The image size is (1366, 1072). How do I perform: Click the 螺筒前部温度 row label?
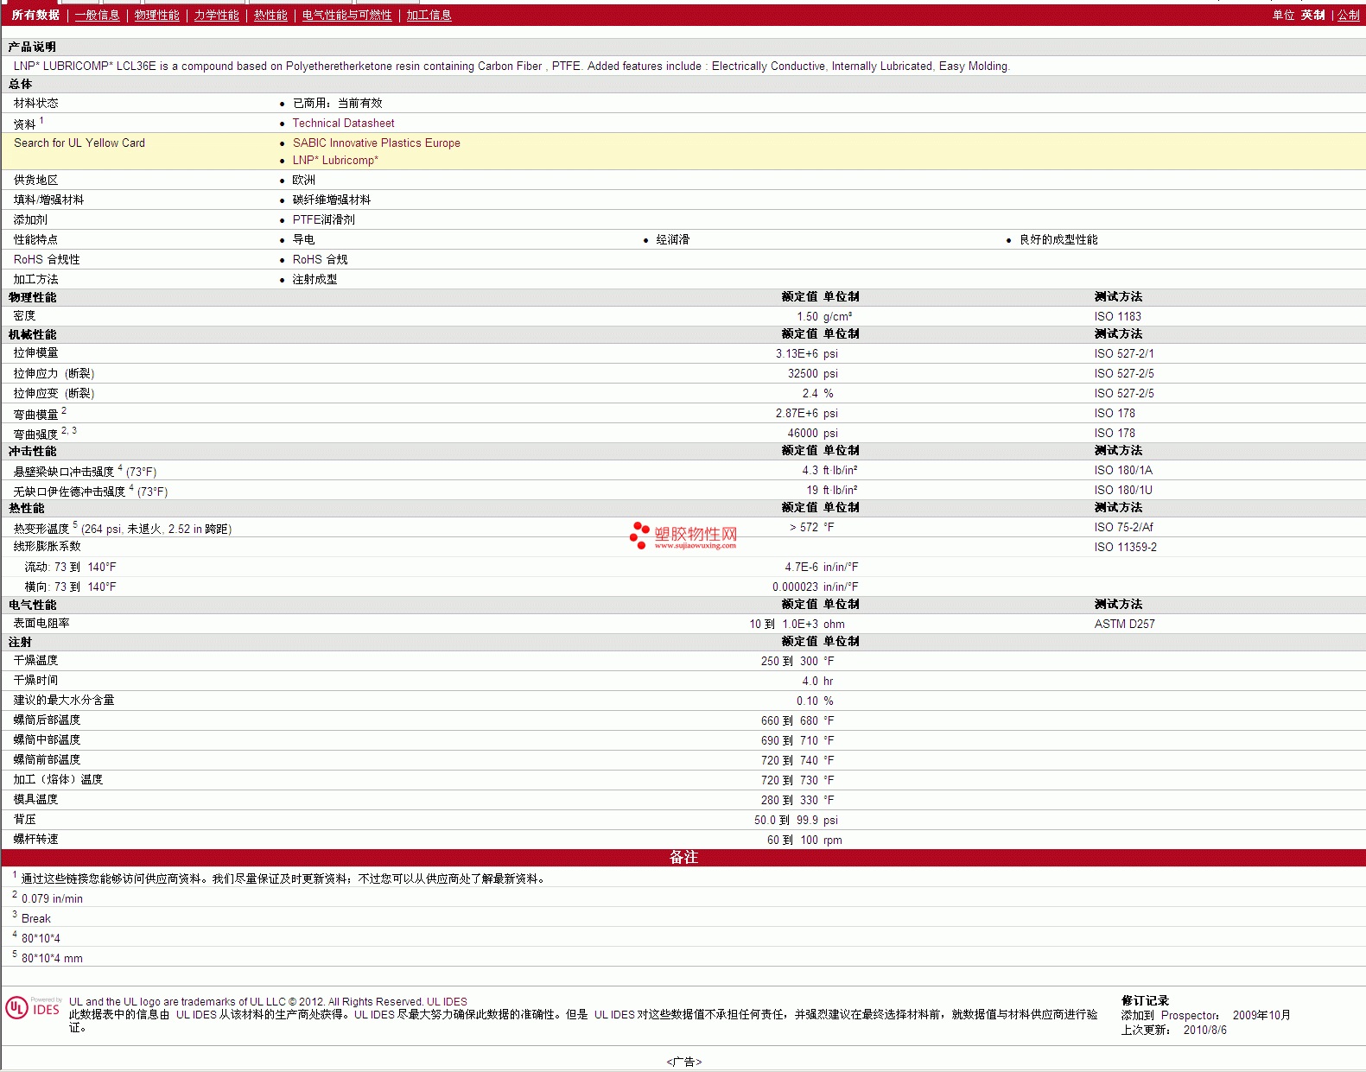pyautogui.click(x=47, y=759)
